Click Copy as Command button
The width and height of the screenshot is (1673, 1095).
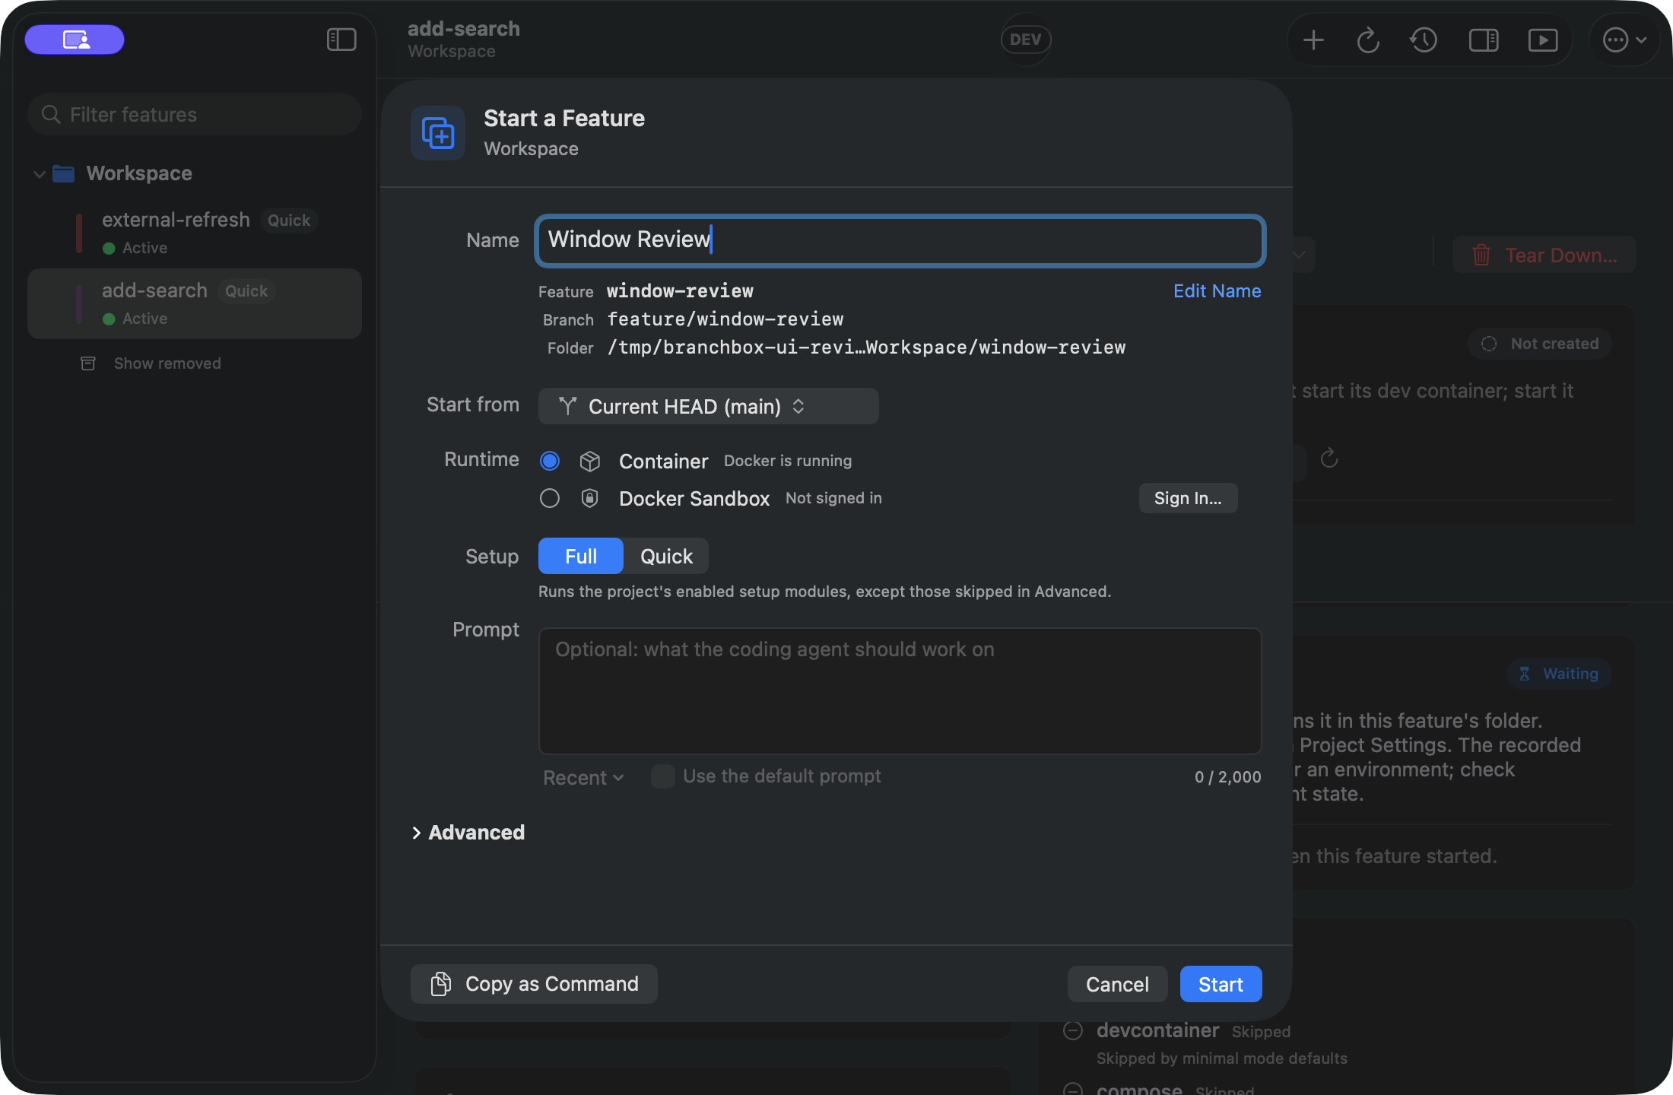[x=534, y=984]
